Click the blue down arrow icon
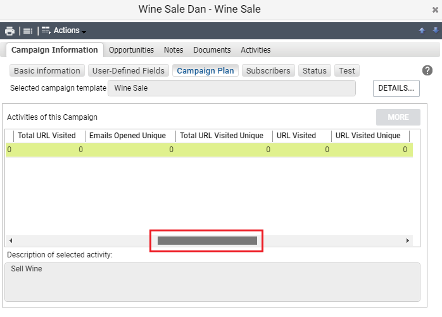Image resolution: width=442 pixels, height=317 pixels. [436, 30]
